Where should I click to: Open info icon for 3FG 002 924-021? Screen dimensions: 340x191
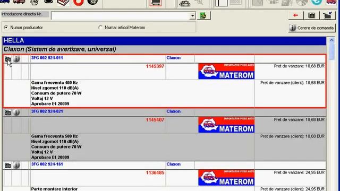tap(16, 112)
